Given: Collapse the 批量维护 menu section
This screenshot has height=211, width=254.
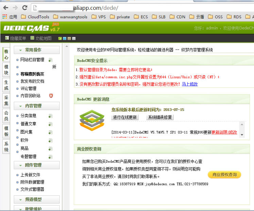Looking at the screenshot, I should tap(37, 208).
